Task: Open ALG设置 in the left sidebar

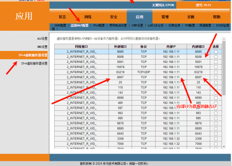Action: (x=42, y=39)
